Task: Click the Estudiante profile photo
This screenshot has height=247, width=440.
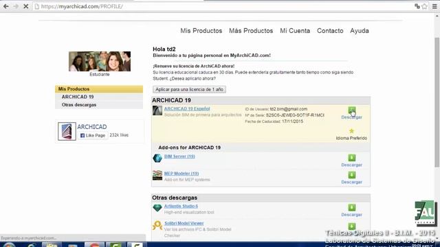Action: tap(100, 61)
